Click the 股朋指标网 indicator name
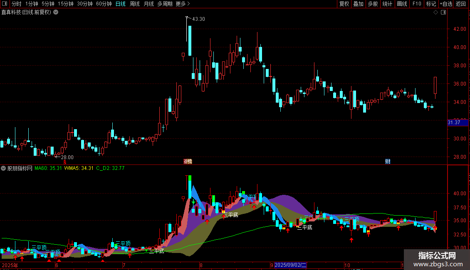Viewport: 470px width, 270px height. coord(20,168)
